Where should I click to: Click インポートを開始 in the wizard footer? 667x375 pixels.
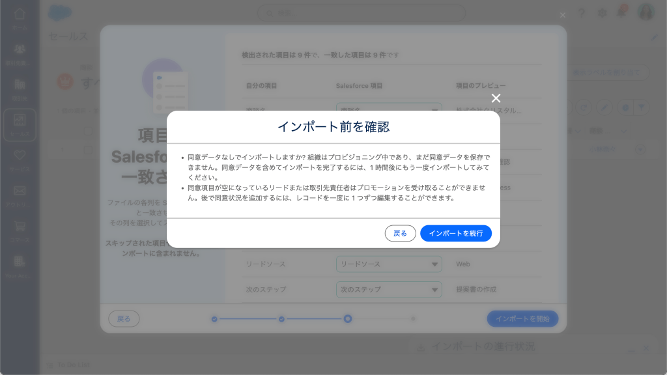tap(522, 318)
